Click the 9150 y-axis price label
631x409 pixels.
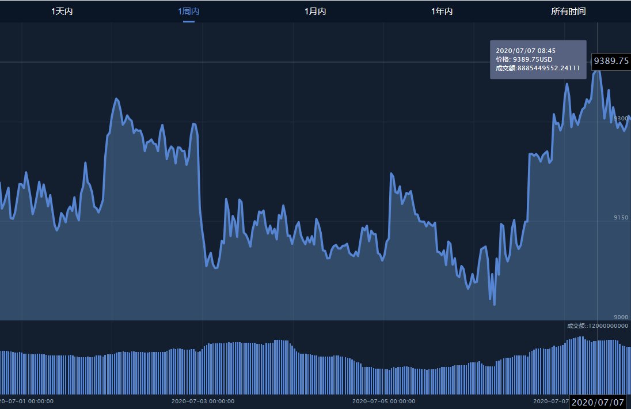tap(621, 217)
